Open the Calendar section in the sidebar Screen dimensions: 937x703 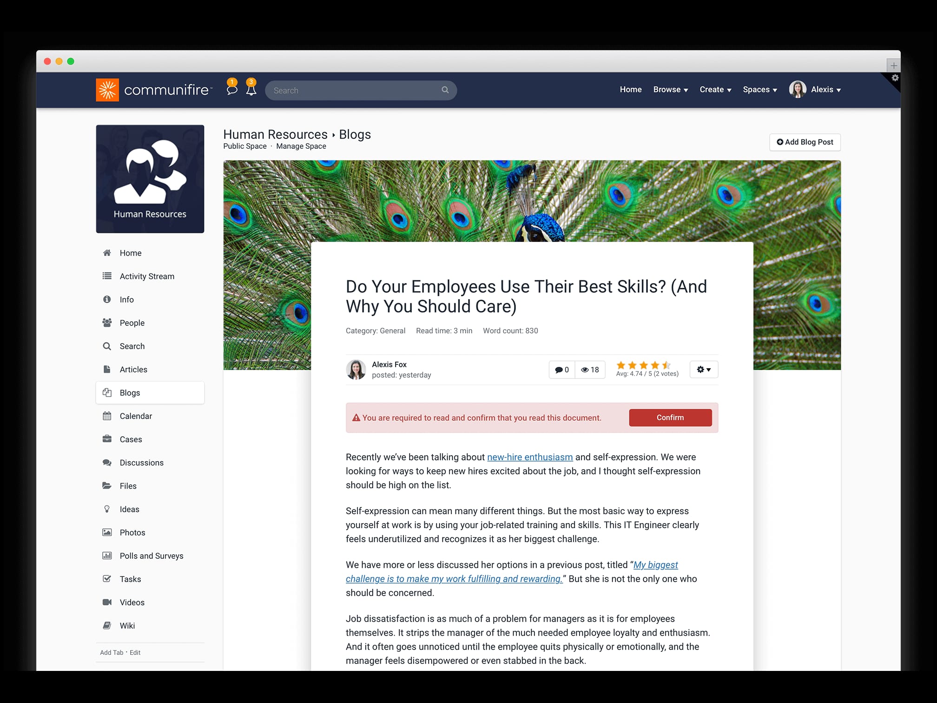pos(136,416)
